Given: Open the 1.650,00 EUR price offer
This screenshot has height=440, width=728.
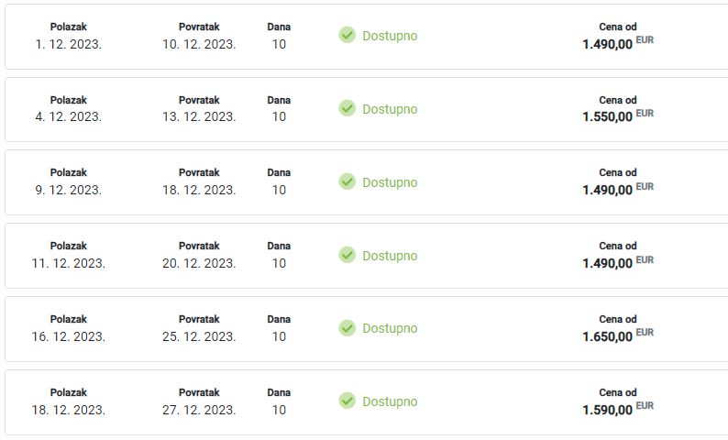Looking at the screenshot, I should coord(617,335).
